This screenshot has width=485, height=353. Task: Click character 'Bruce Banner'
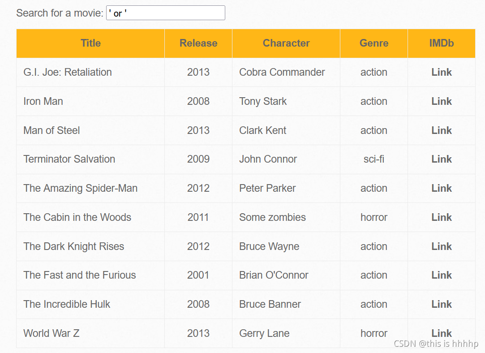[x=270, y=304]
